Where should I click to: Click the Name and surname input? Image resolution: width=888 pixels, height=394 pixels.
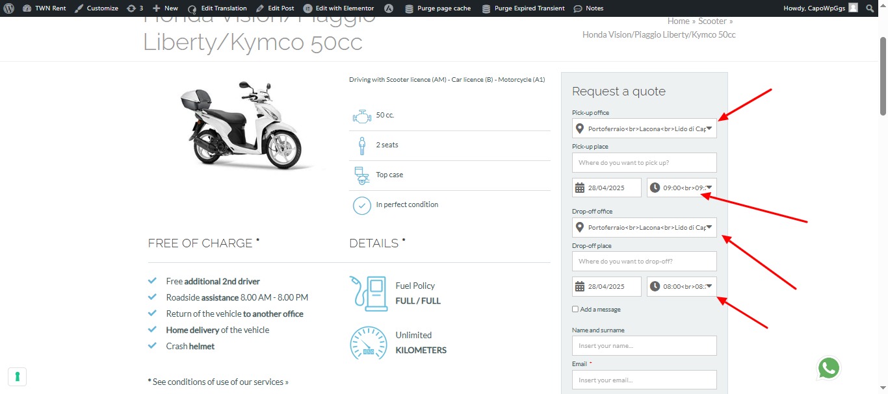click(644, 345)
